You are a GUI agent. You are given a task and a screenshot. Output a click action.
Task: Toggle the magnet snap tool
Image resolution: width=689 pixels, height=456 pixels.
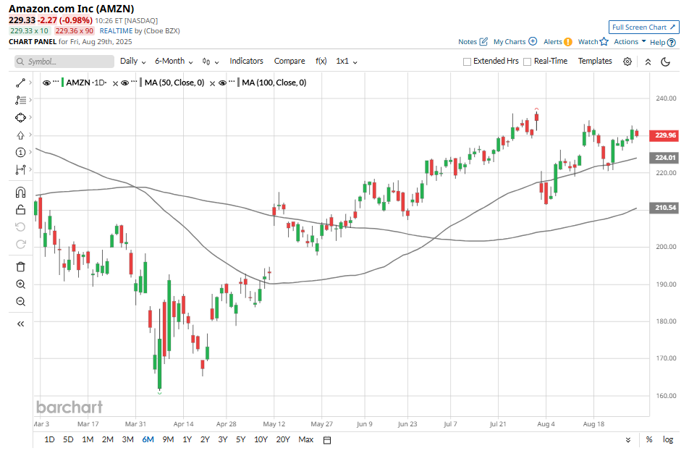coord(20,193)
